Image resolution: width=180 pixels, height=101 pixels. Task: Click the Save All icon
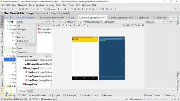pos(5,9)
